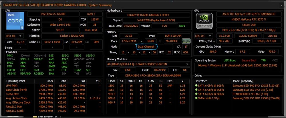Click the BIOS date 02/25/2025
The height and width of the screenshot is (118, 286).
point(131,26)
